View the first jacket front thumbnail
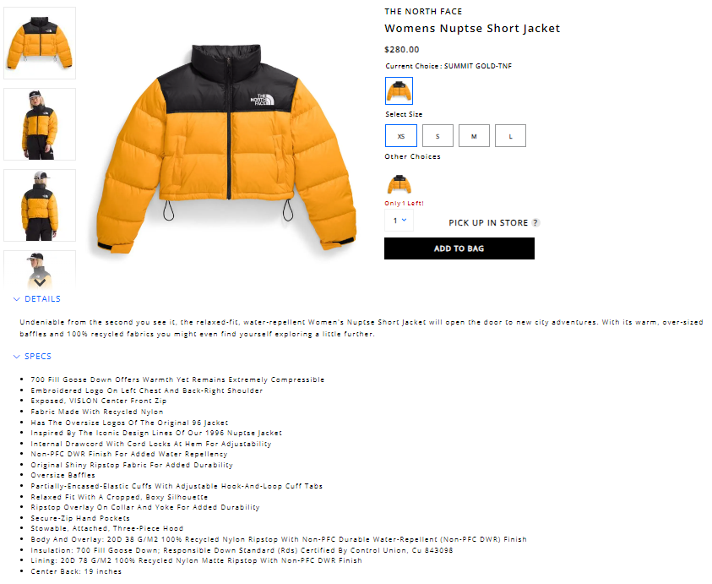Image resolution: width=712 pixels, height=584 pixels. tap(40, 43)
